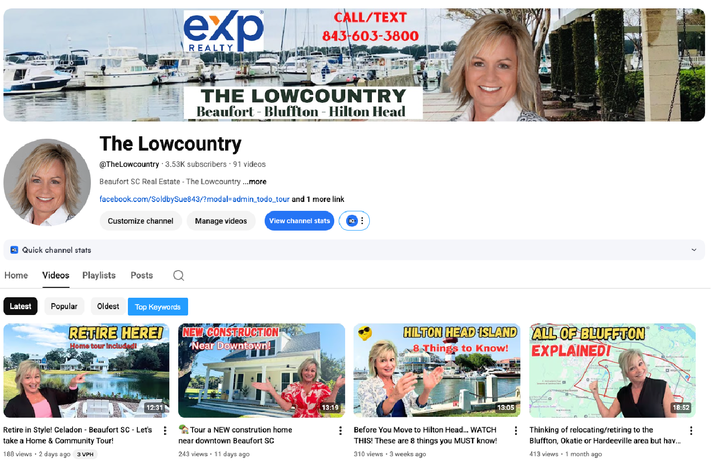Expand the Quick channel stats chevron
The width and height of the screenshot is (711, 474).
(x=694, y=250)
